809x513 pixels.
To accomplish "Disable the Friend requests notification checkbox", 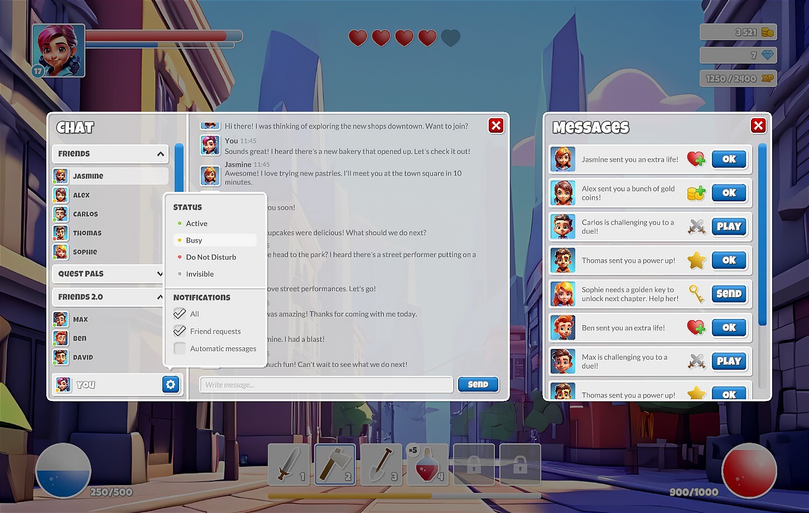I will point(180,331).
